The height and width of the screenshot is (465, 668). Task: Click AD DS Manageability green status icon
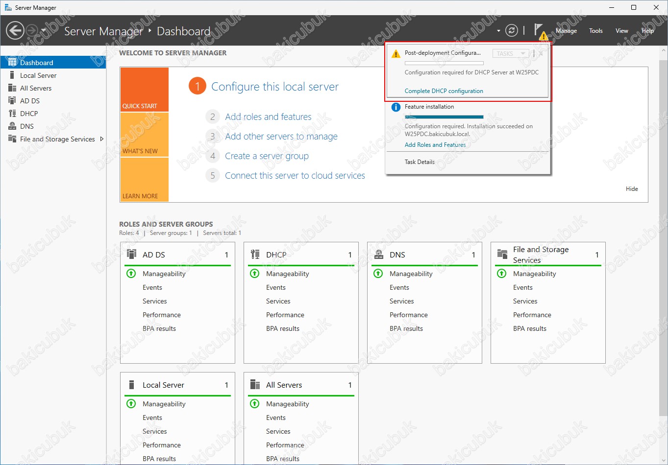point(131,273)
